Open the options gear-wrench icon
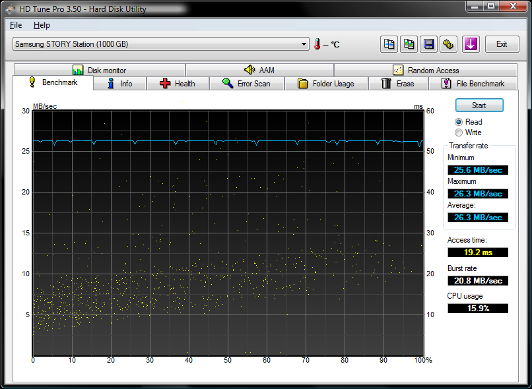 pos(448,44)
